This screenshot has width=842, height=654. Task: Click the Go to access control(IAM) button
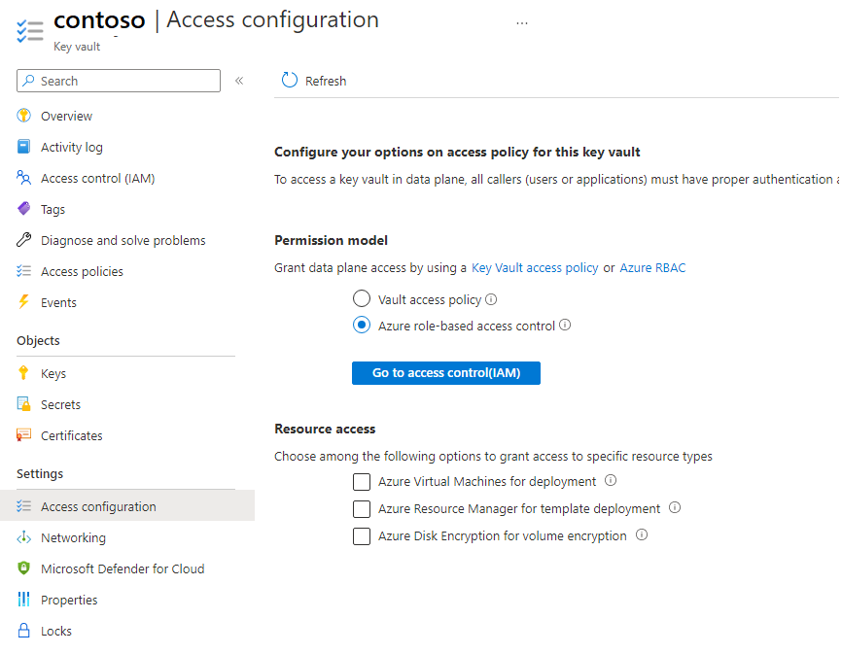point(445,373)
